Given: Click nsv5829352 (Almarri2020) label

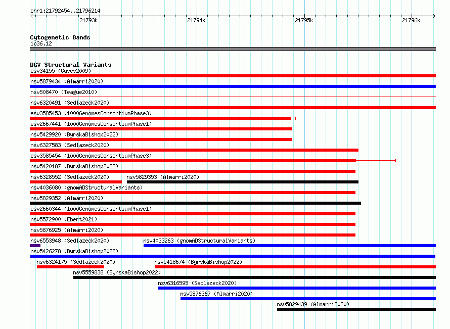Looking at the screenshot, I should [x=67, y=198].
